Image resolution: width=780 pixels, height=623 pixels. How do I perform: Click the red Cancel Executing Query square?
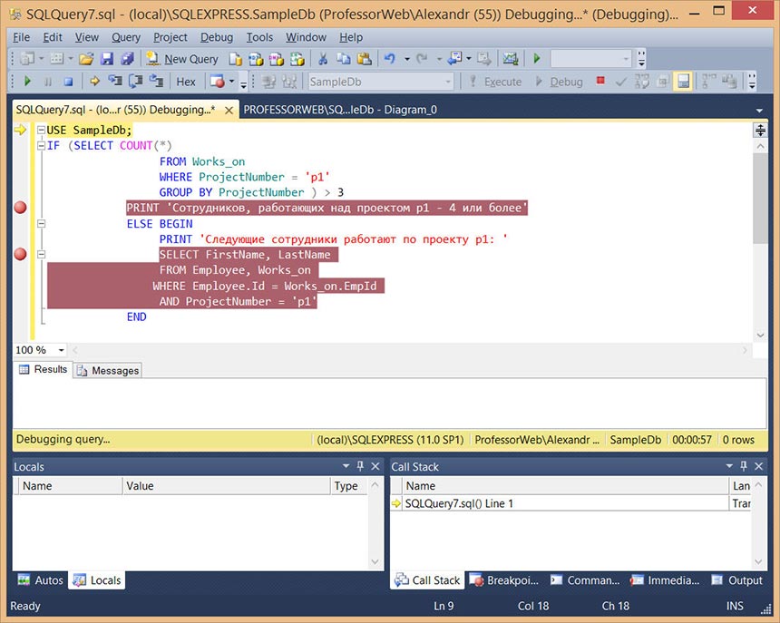click(600, 81)
